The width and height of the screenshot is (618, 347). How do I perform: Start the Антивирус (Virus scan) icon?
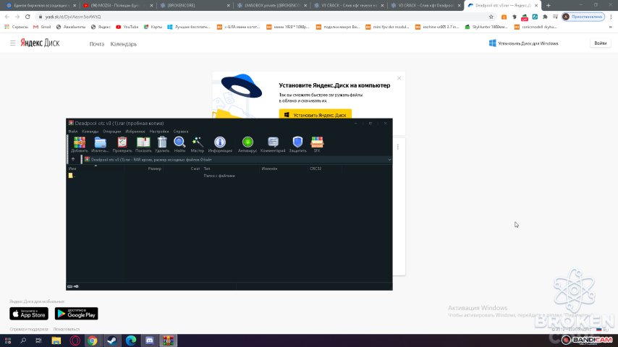pyautogui.click(x=247, y=144)
